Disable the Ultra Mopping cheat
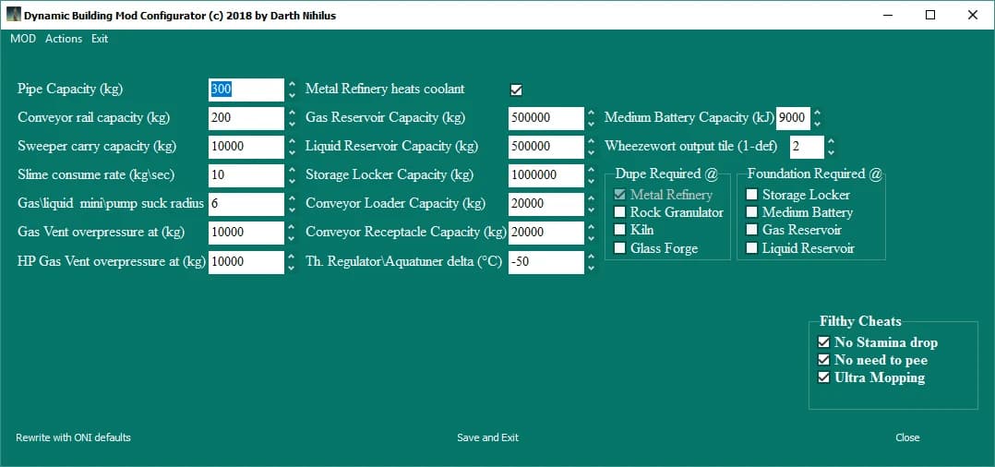The width and height of the screenshot is (995, 467). 823,377
